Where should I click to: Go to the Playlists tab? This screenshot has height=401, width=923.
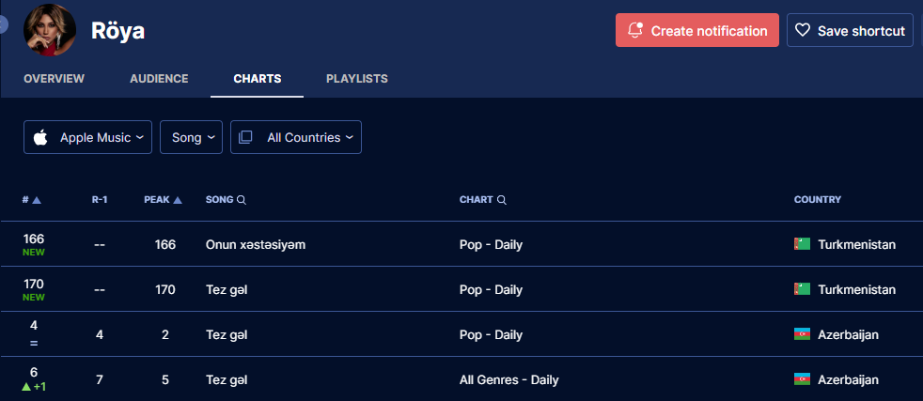pos(356,79)
